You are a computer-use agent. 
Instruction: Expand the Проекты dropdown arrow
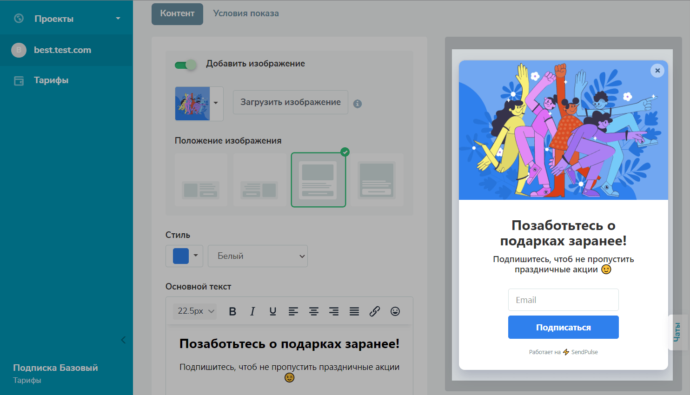point(118,19)
